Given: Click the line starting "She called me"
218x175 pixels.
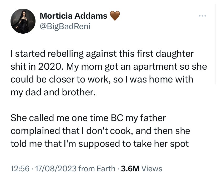Looking at the screenshot, I should [88, 118].
